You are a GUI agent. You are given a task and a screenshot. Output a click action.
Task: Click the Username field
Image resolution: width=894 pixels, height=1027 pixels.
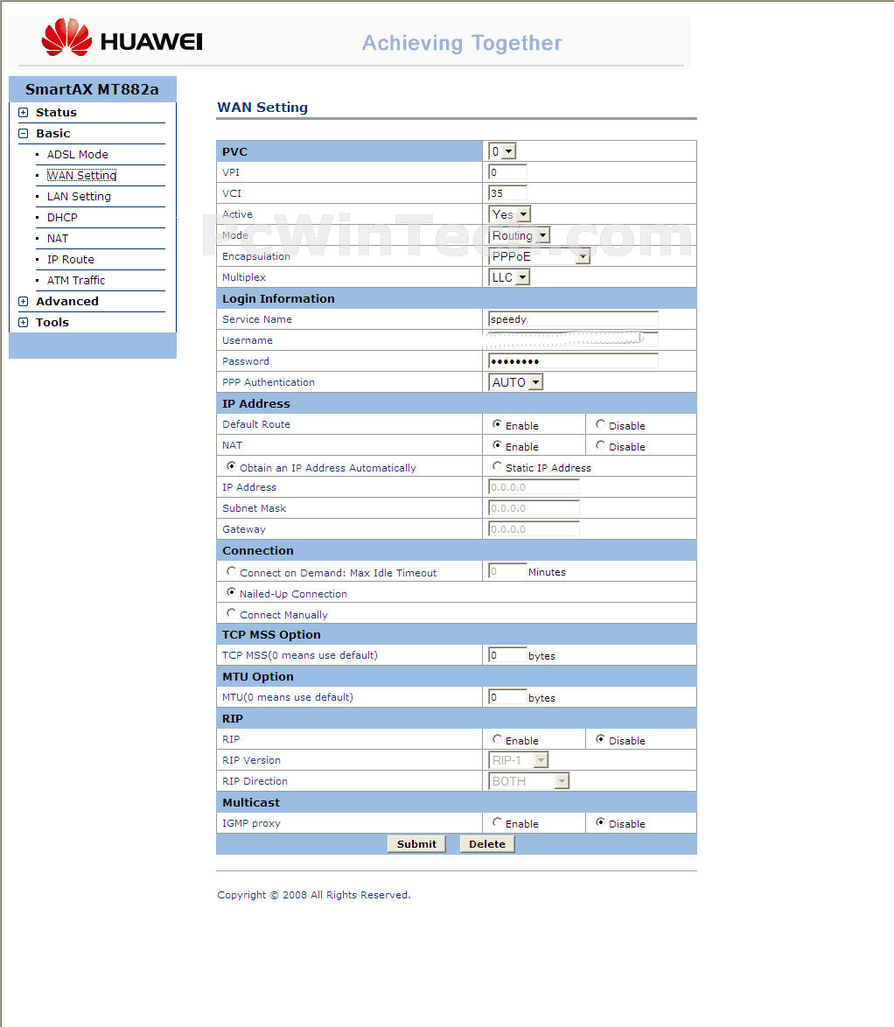tap(573, 340)
